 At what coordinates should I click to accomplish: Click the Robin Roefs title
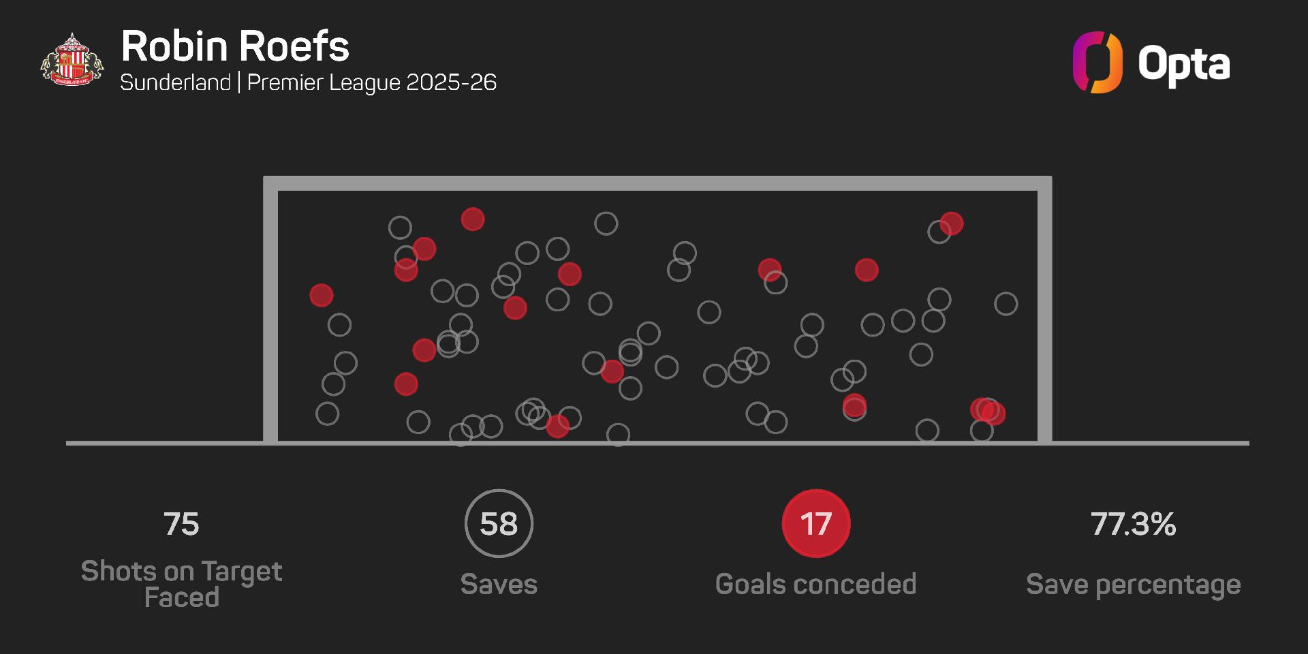(235, 46)
